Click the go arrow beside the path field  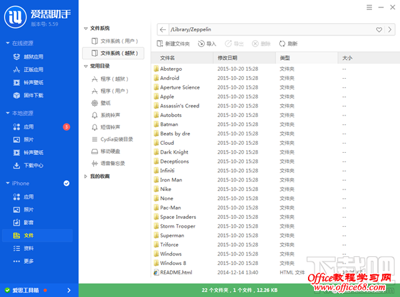point(390,29)
